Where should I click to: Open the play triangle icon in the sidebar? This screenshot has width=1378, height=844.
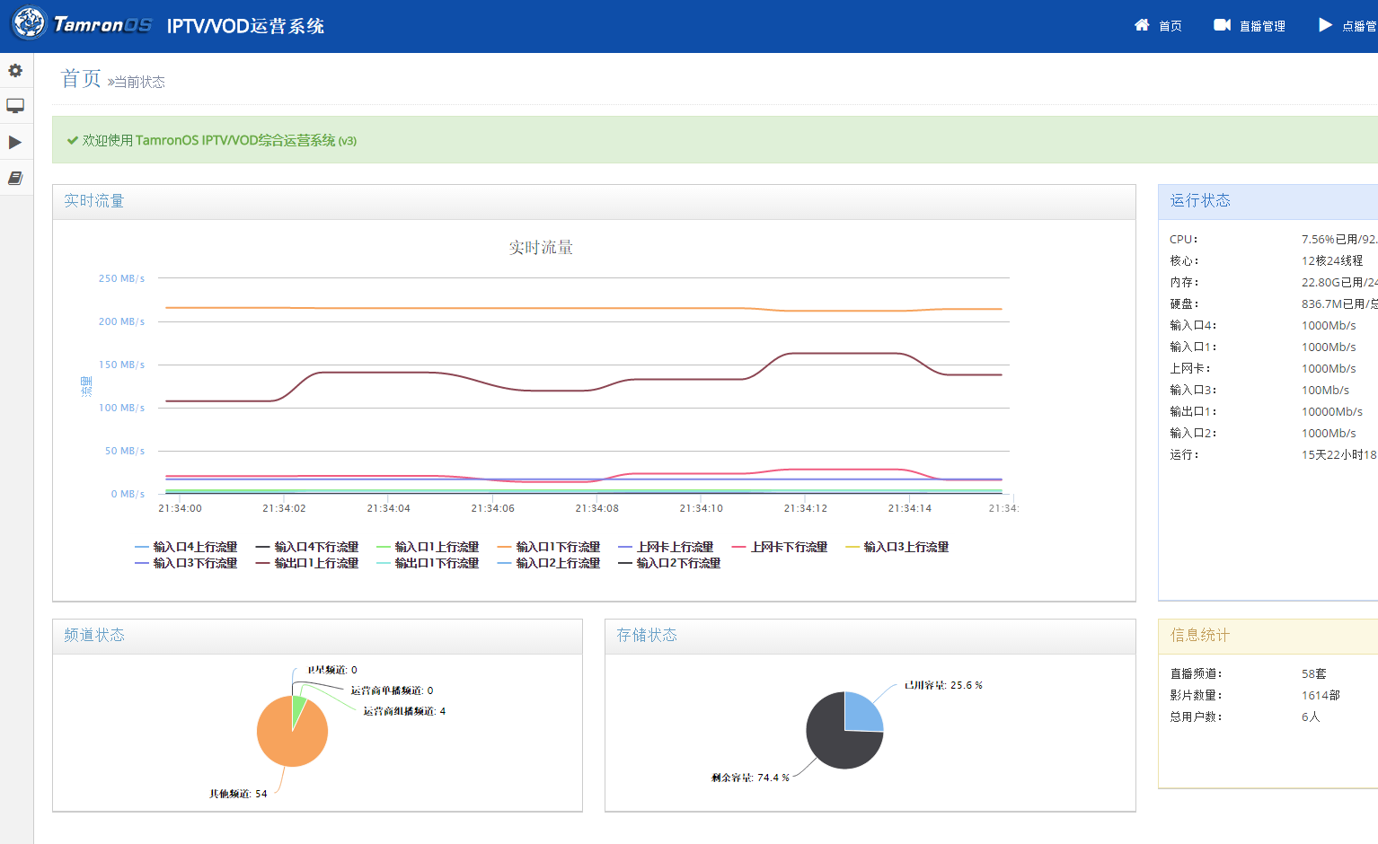tap(15, 142)
